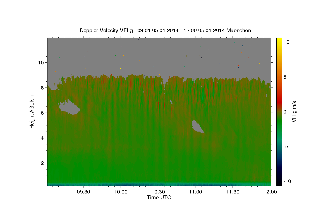Click the plot title 'Doppler Velocity VELg'
Screen dimensions: 335x223
[x=106, y=30]
